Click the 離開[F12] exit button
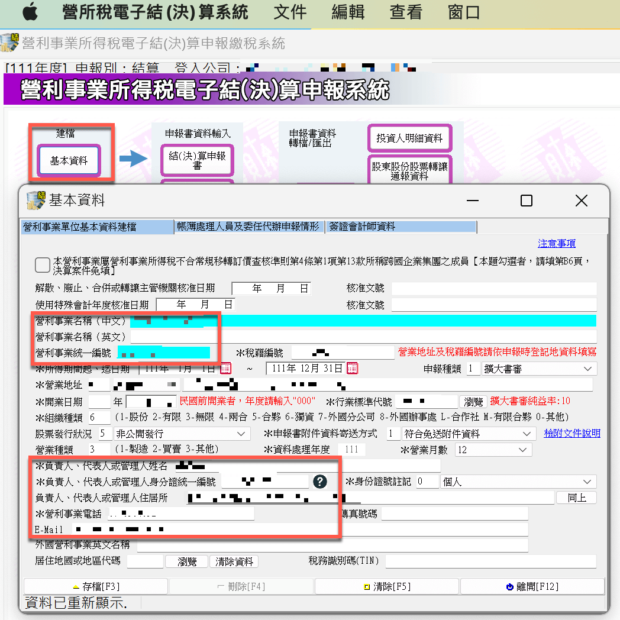The image size is (620, 620). 532,586
